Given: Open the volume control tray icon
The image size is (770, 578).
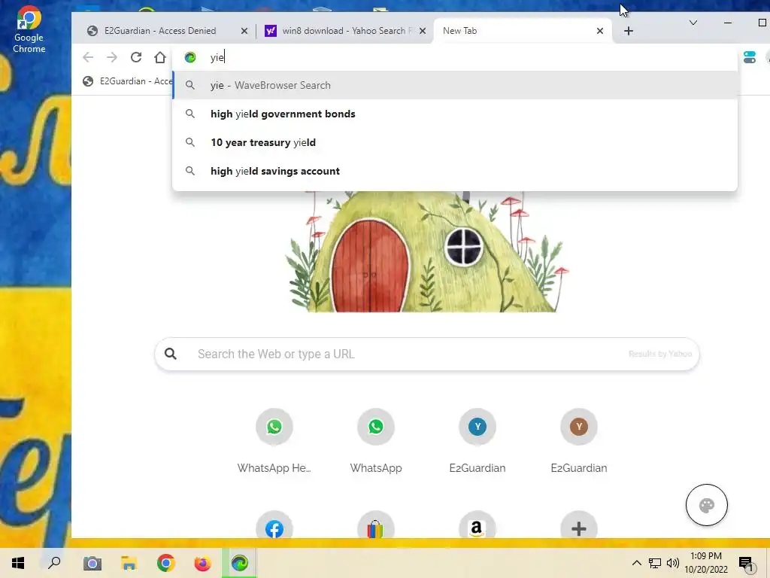Looking at the screenshot, I should pyautogui.click(x=673, y=563).
